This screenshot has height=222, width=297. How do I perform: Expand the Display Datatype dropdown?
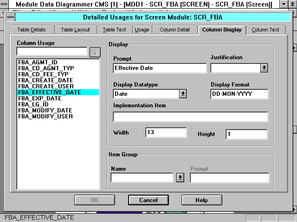[183, 94]
